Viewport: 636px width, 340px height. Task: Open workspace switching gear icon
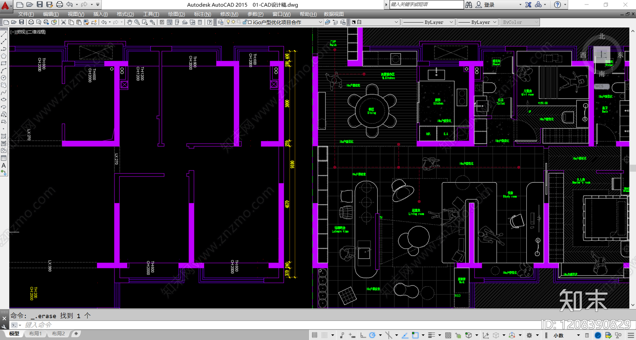529,335
